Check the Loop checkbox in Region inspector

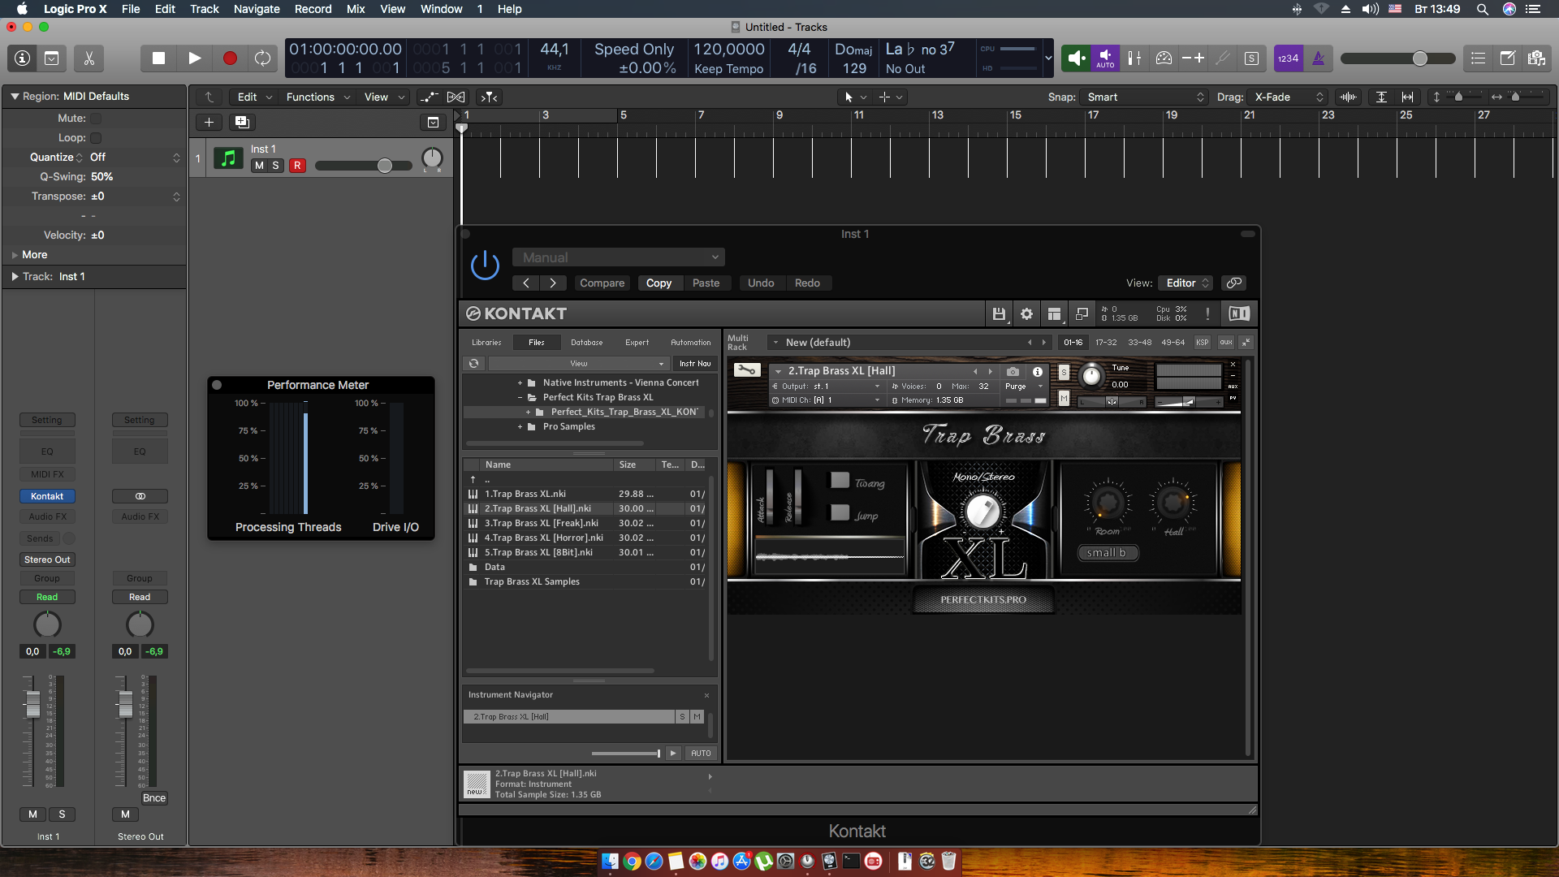coord(96,138)
